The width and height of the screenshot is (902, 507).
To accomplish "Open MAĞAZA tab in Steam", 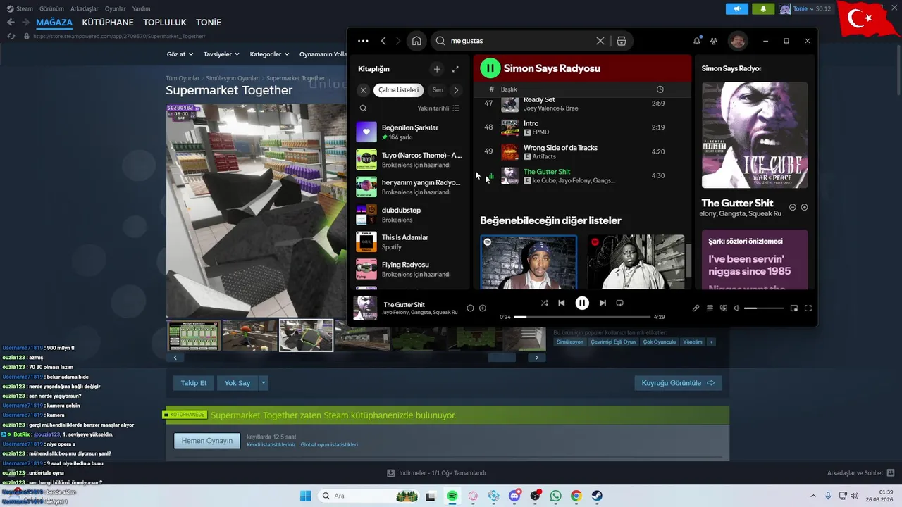I will (54, 23).
